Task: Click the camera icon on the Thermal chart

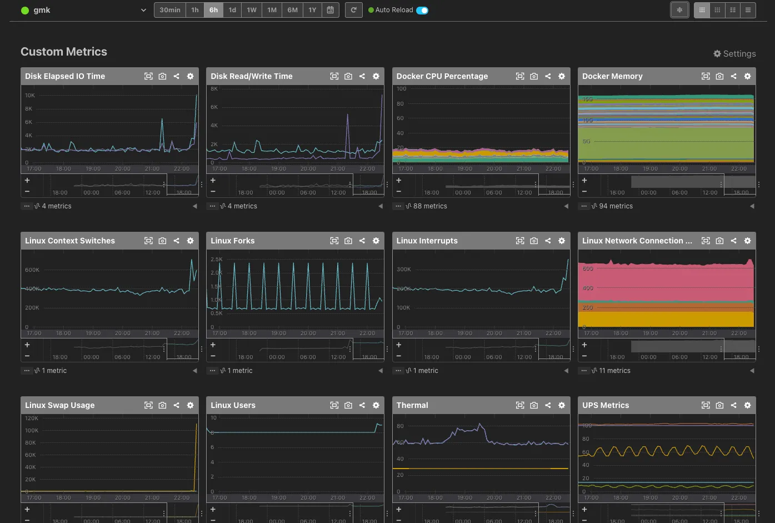Action: point(534,405)
